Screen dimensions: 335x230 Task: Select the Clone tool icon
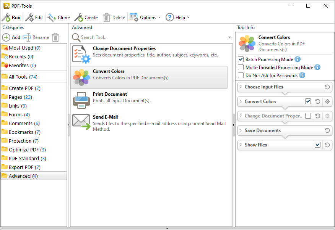point(50,17)
